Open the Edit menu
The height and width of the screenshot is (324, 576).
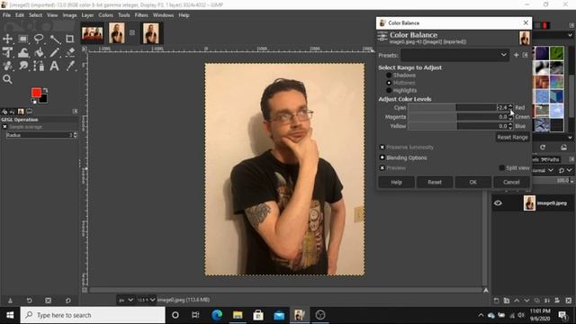(20, 15)
